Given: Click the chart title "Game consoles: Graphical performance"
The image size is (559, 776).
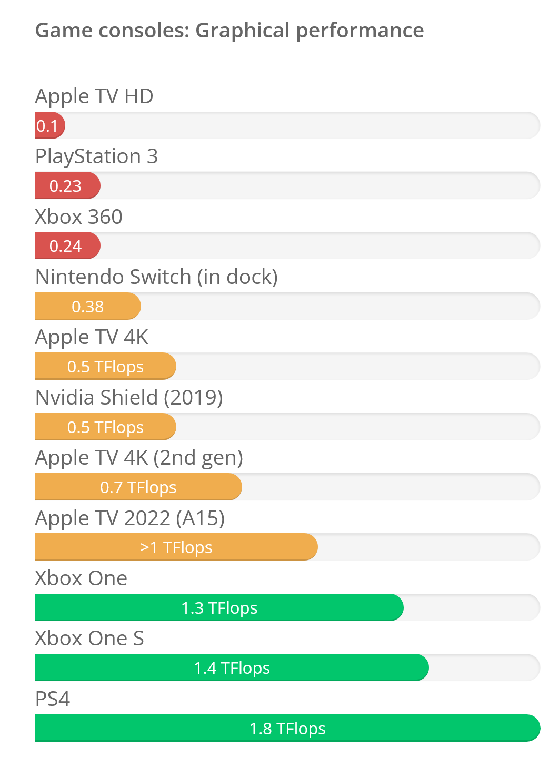Looking at the screenshot, I should coord(229,31).
